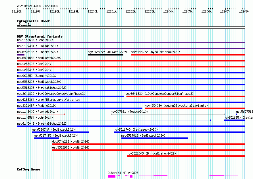253x179 pixels.
Task: Click the 12200k ruler label
Action: [93, 11]
